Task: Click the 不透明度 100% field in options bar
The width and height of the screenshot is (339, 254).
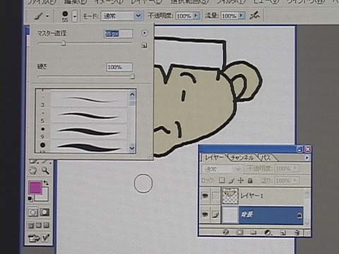Action: coord(184,16)
